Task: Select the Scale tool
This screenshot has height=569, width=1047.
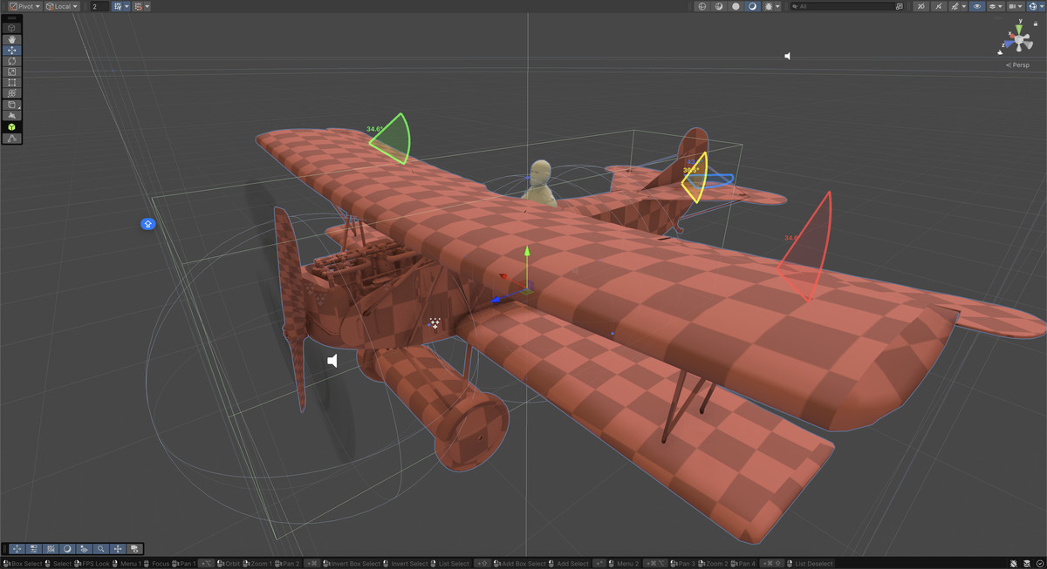Action: (x=12, y=71)
